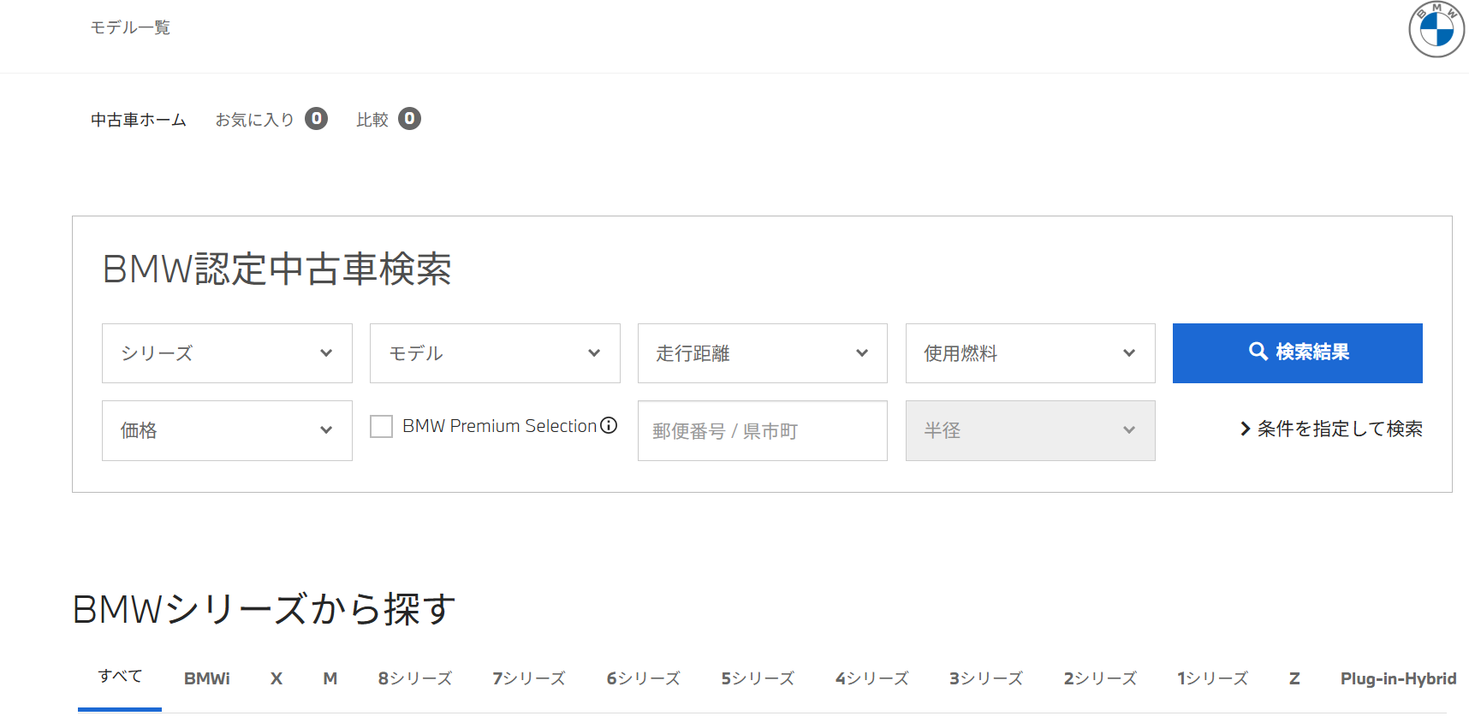Expand the 走行距離 dropdown
Screen dimensions: 1469x722
pyautogui.click(x=763, y=353)
